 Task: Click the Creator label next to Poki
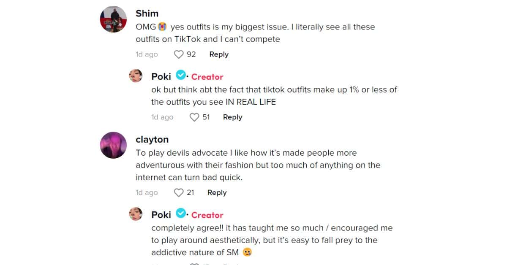tap(207, 76)
